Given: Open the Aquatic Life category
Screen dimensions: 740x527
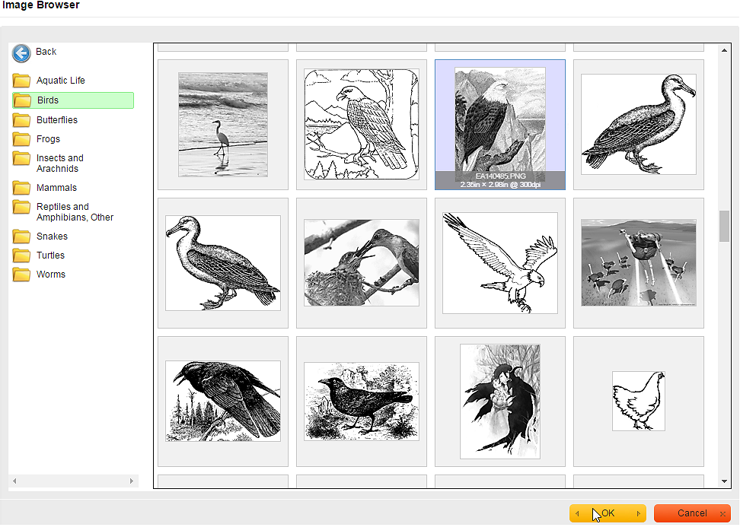Looking at the screenshot, I should [x=61, y=81].
